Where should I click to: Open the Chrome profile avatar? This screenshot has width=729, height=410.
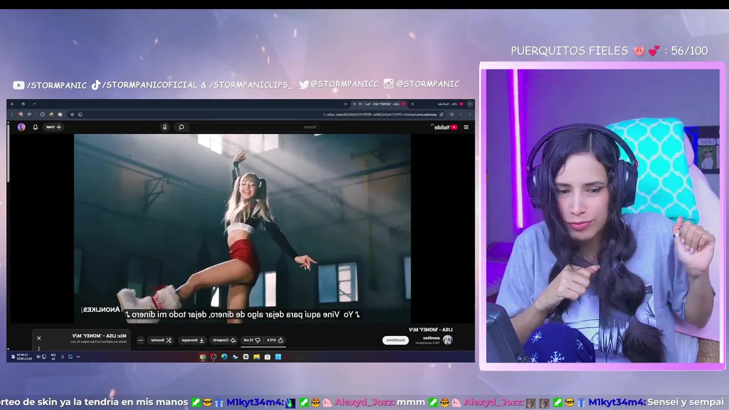pos(21,114)
